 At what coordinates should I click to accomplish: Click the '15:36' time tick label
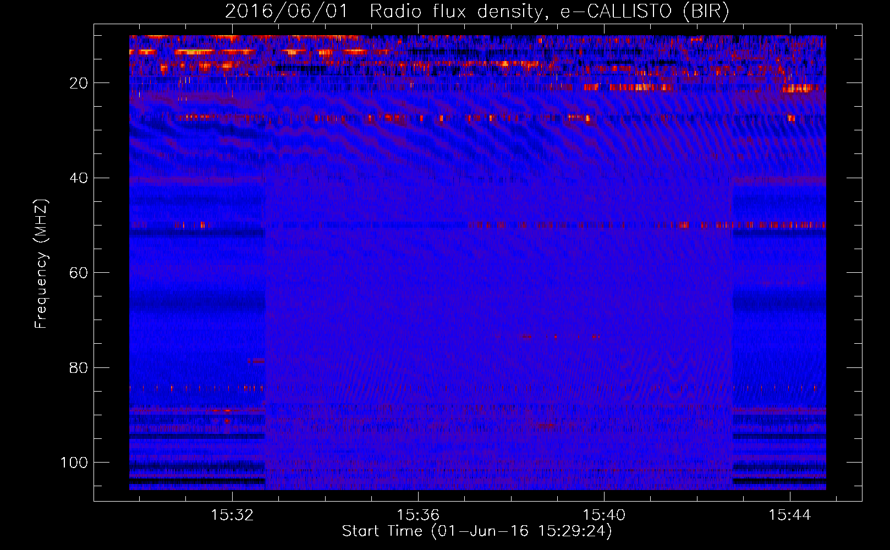point(418,515)
